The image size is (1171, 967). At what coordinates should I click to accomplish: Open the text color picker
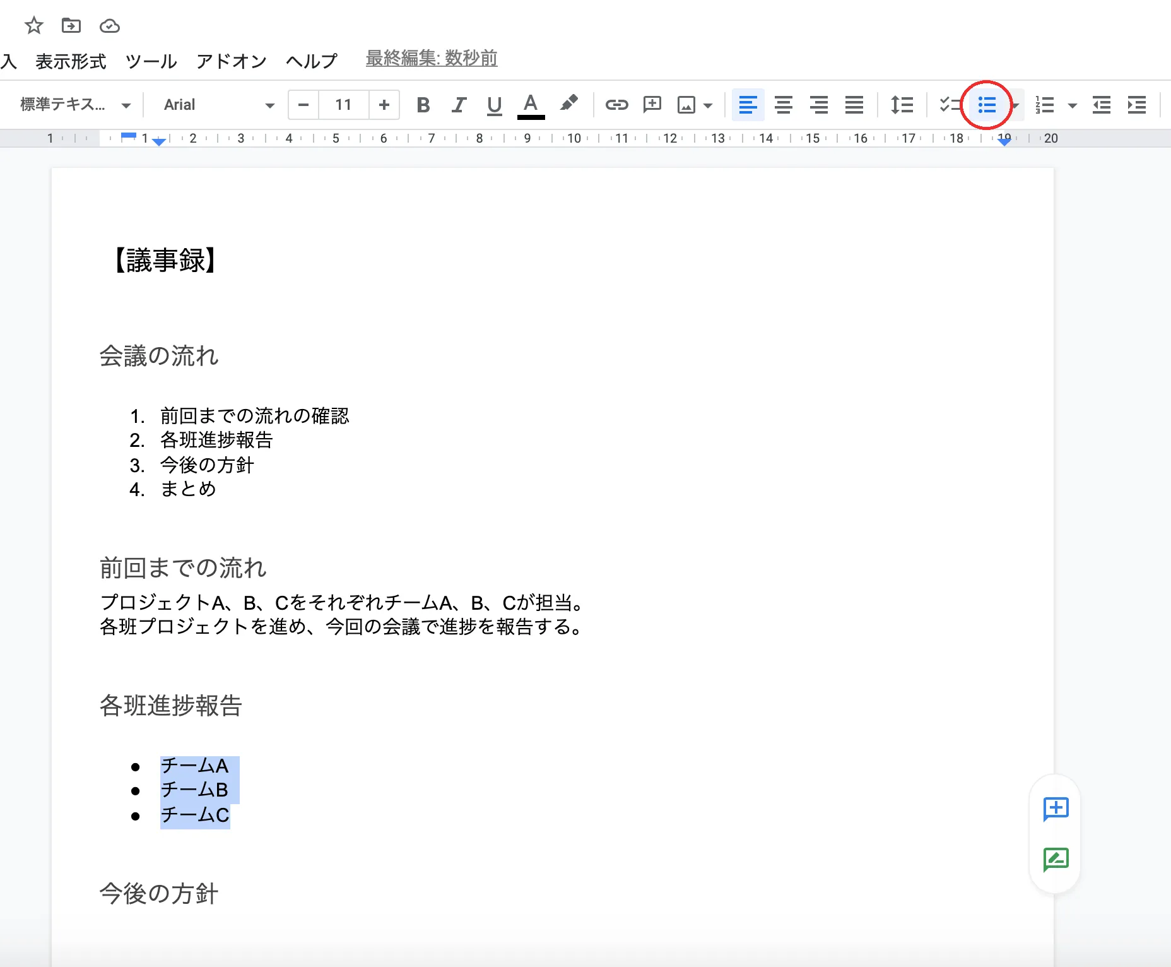531,105
